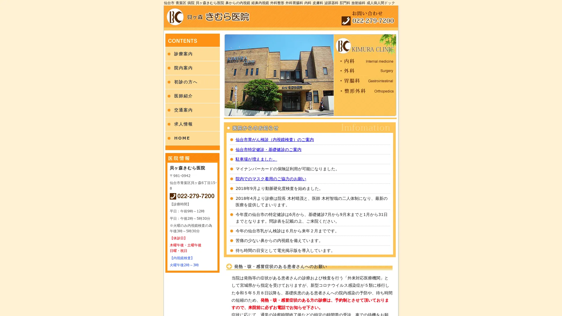Click the お問い合わせ label in header
Image resolution: width=562 pixels, height=316 pixels.
(x=367, y=13)
